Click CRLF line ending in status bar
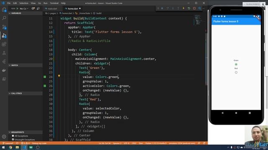Viewport: 268px width, 150px height. (x=134, y=143)
